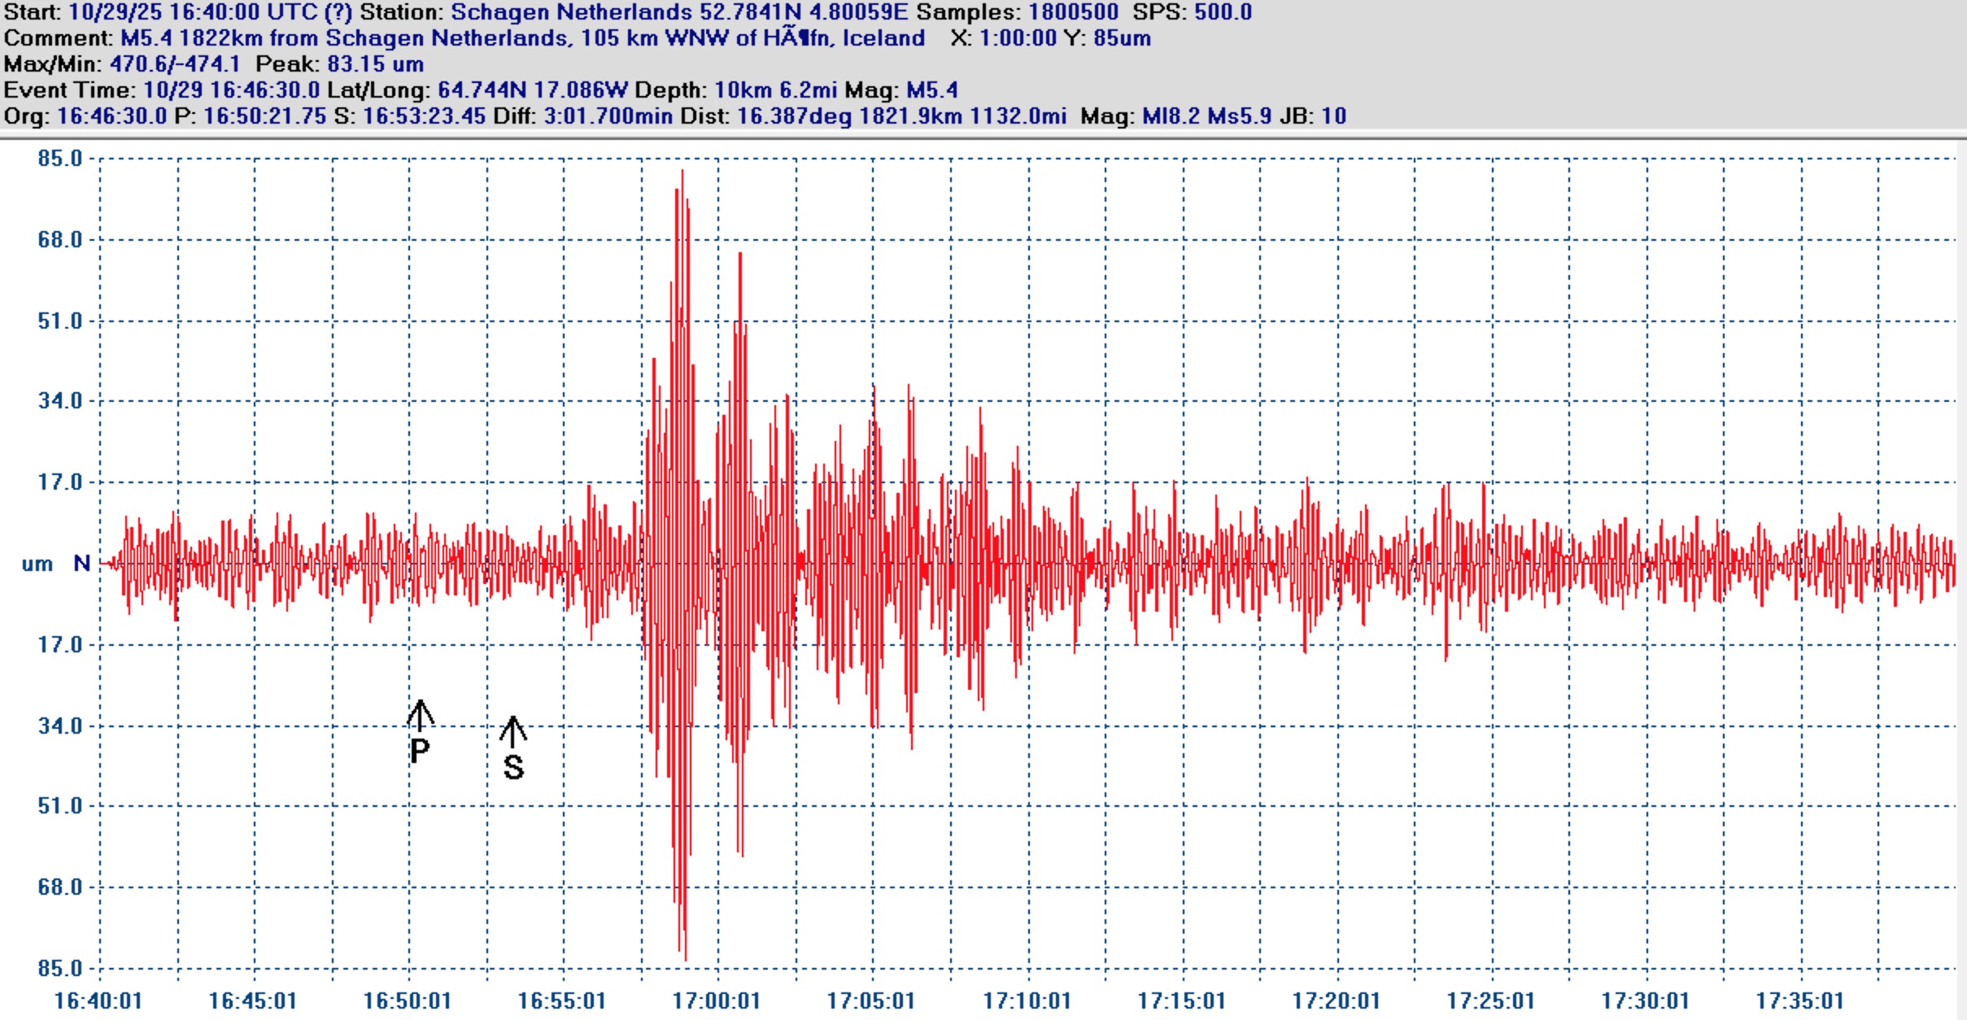Click the Peak 83.15 um value
This screenshot has height=1020, width=1967.
[375, 64]
